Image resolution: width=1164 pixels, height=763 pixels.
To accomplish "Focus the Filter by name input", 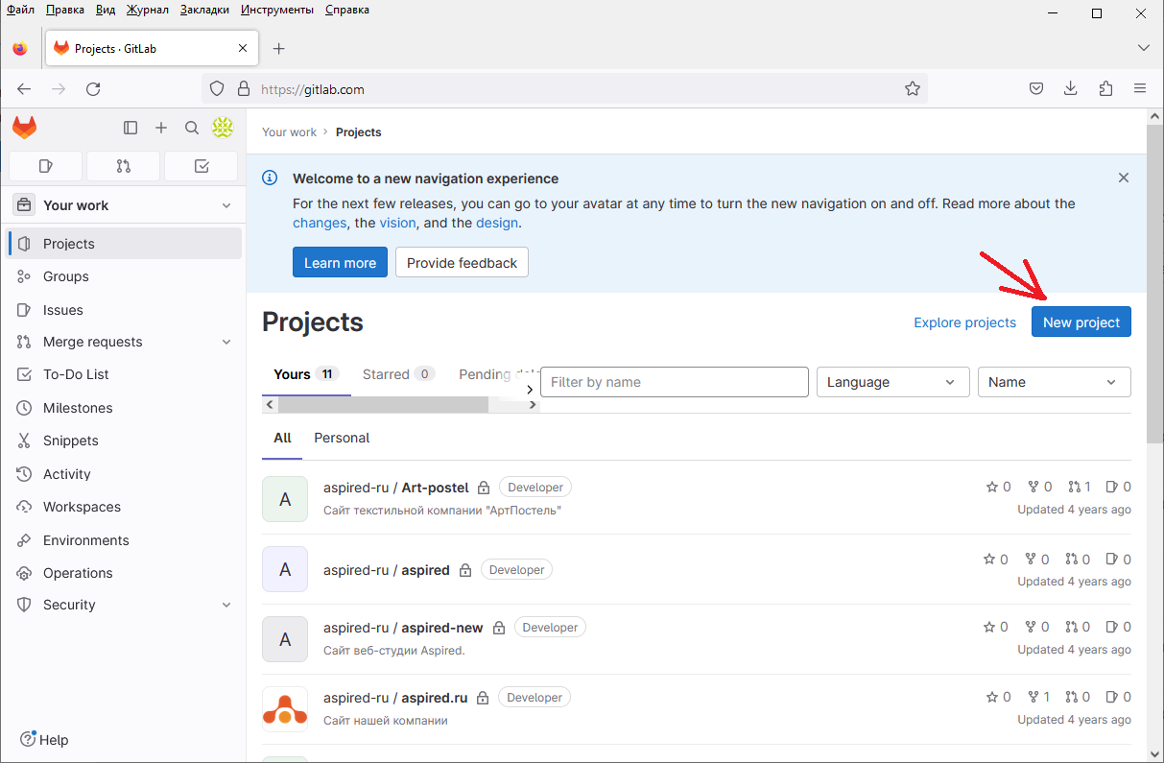I will [x=675, y=382].
